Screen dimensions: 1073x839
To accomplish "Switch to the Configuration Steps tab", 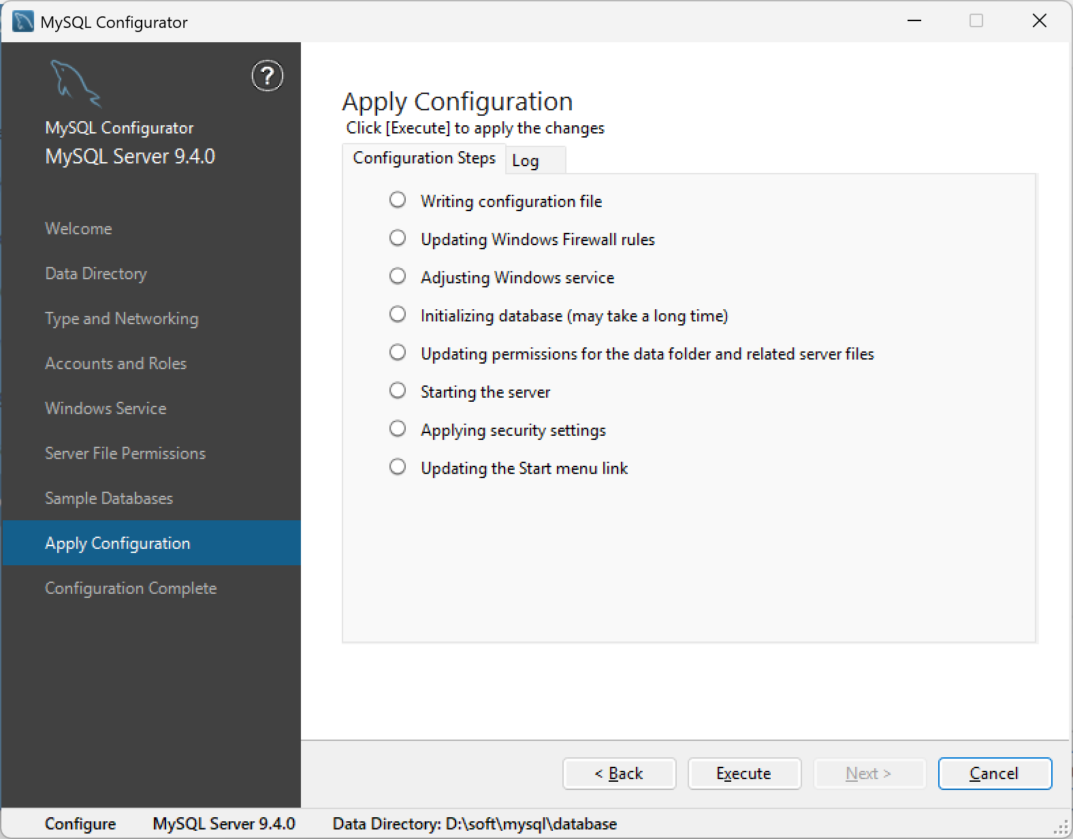I will (424, 158).
